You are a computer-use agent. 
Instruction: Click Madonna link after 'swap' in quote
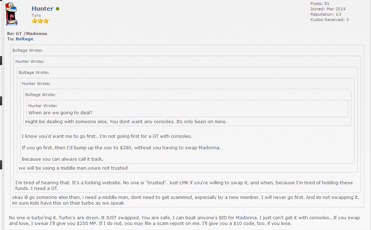tap(209, 147)
